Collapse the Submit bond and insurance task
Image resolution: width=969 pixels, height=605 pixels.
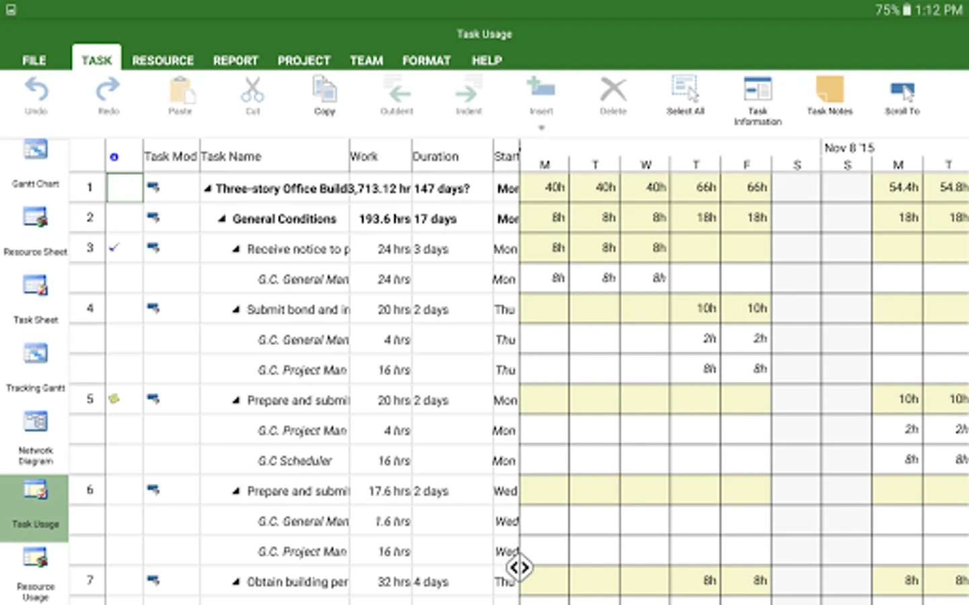(x=236, y=310)
